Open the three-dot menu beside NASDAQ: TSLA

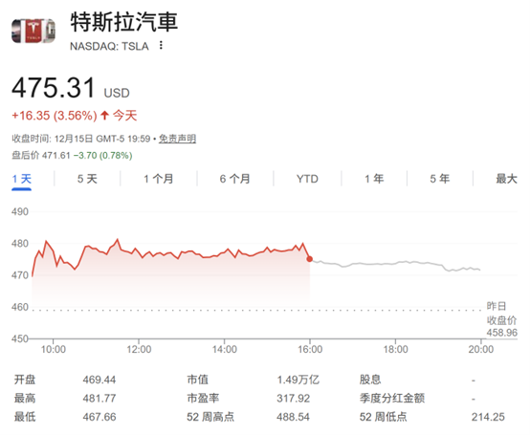pyautogui.click(x=161, y=45)
